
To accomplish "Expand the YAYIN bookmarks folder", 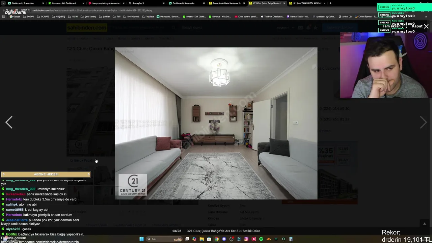I will point(73,17).
